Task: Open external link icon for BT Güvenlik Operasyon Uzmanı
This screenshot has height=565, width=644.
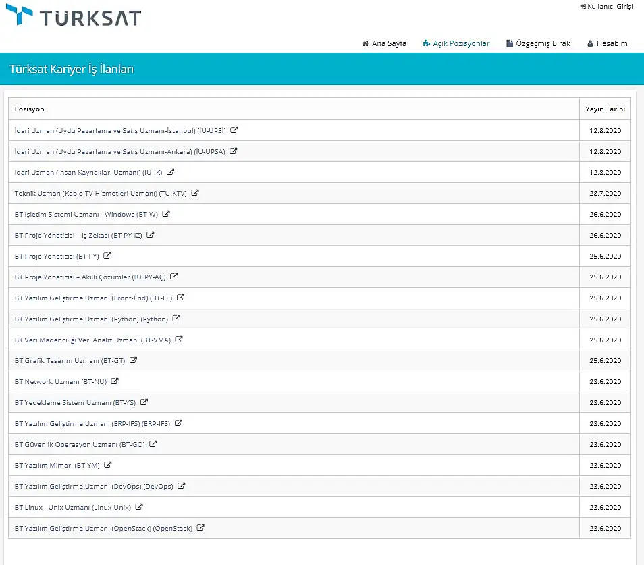Action: click(x=153, y=444)
